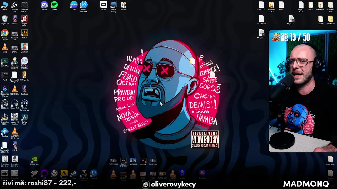Open the Media_Loo... folder
The height and width of the screenshot is (189, 337).
click(x=321, y=6)
